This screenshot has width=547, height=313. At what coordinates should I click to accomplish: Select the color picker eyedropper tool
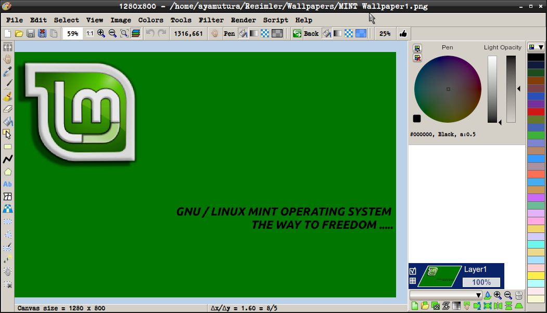click(x=7, y=71)
